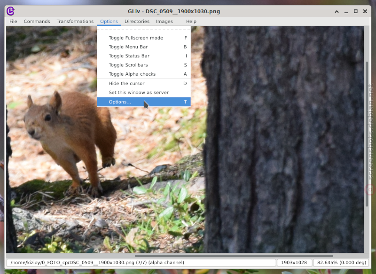The image size is (376, 274).
Task: Click the 1903x1028 dimensions status field
Action: (294, 263)
